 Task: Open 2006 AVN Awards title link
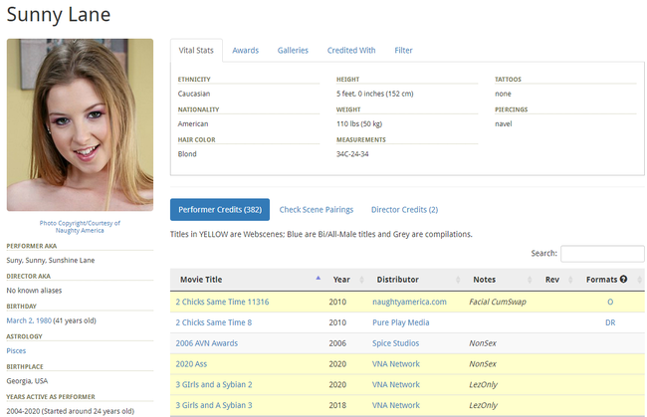207,343
